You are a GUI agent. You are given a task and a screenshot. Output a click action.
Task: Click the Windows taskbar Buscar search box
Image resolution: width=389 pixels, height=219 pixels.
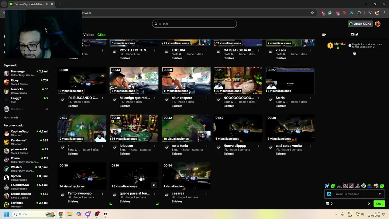tap(34, 214)
